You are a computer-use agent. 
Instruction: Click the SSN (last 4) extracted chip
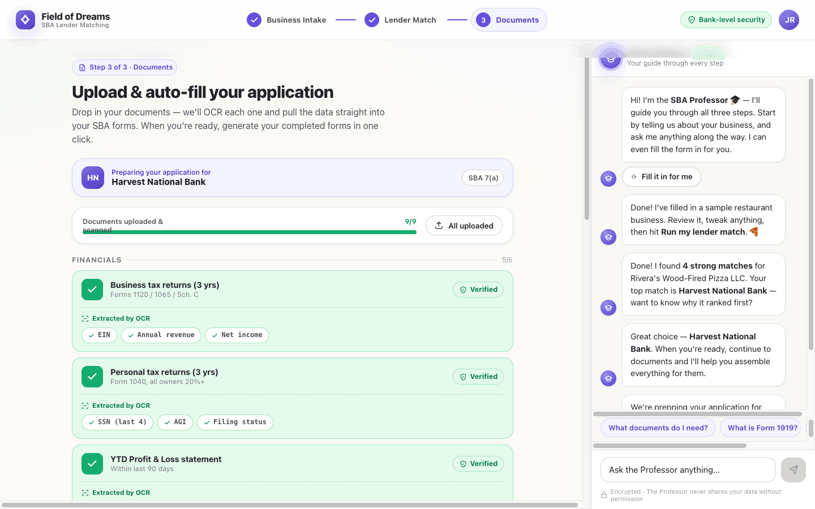point(117,422)
